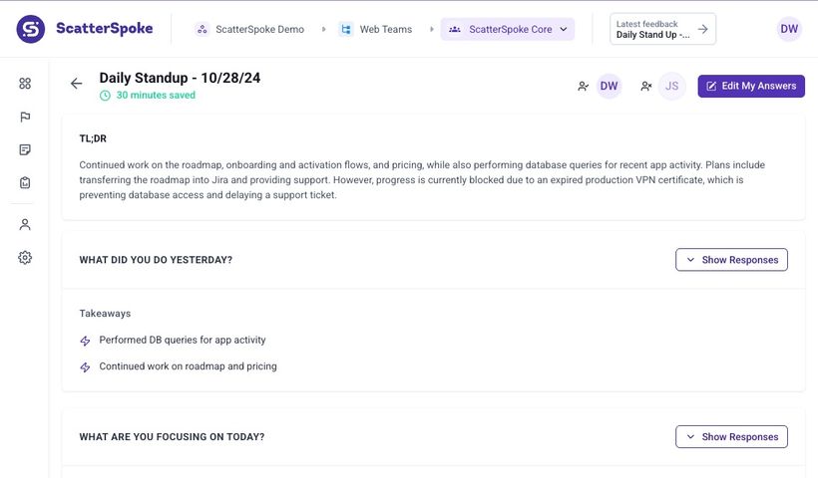Open the dashboard grid icon in sidebar

pyautogui.click(x=25, y=84)
